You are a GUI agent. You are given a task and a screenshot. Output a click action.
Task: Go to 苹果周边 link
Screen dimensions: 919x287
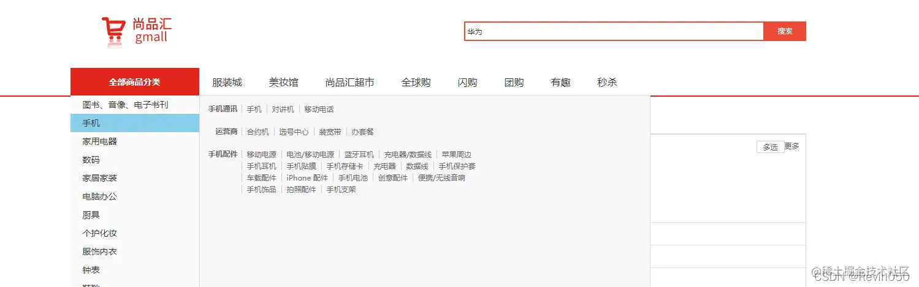(x=457, y=154)
